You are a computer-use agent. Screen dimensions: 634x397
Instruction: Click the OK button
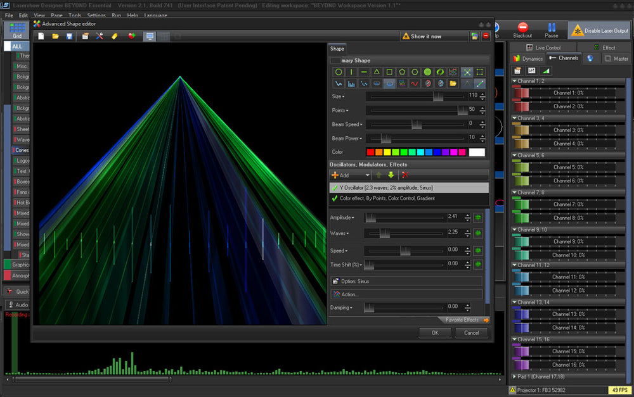(435, 332)
